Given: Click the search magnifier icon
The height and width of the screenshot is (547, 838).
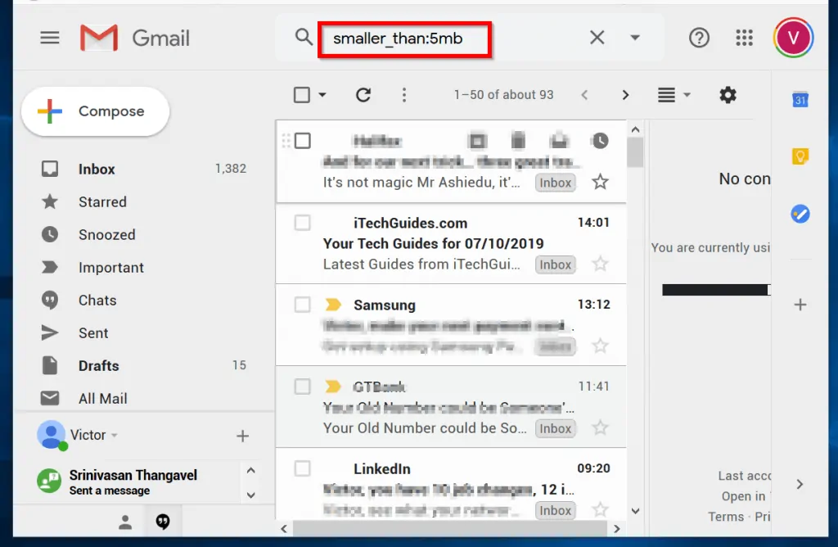Looking at the screenshot, I should pyautogui.click(x=304, y=38).
